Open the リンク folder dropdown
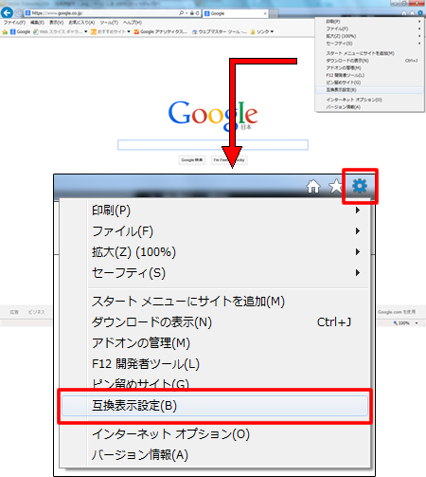The height and width of the screenshot is (477, 426). (x=262, y=32)
